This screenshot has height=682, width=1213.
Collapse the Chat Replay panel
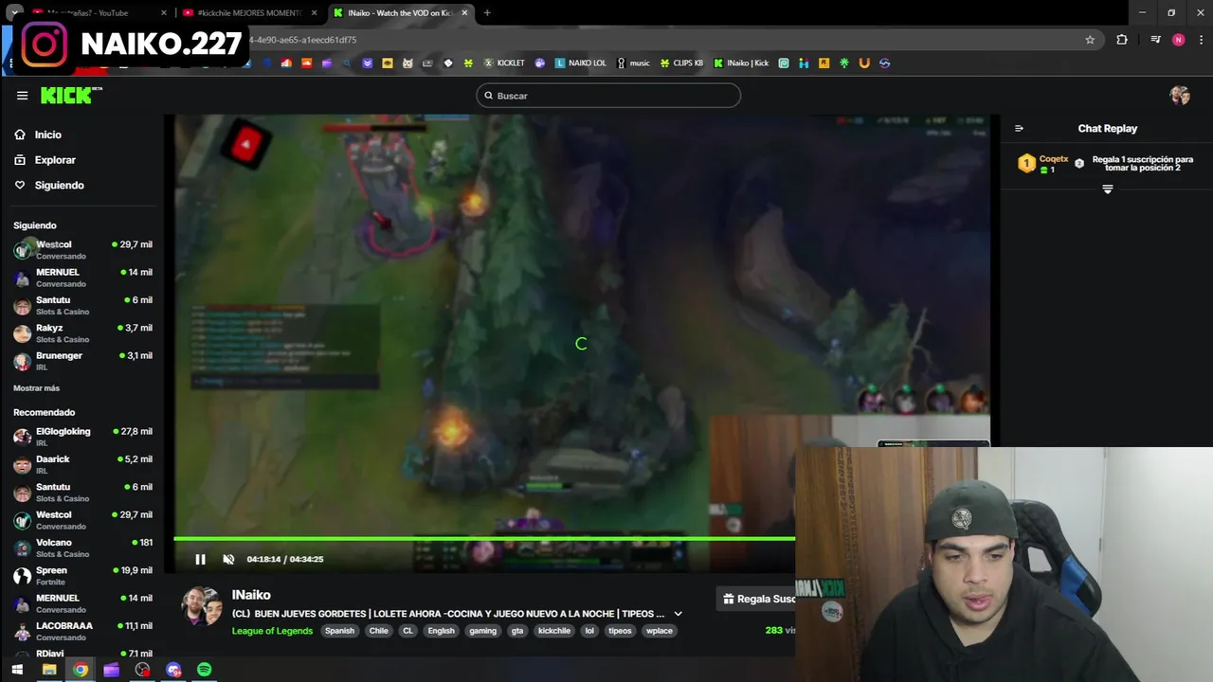[1019, 129]
